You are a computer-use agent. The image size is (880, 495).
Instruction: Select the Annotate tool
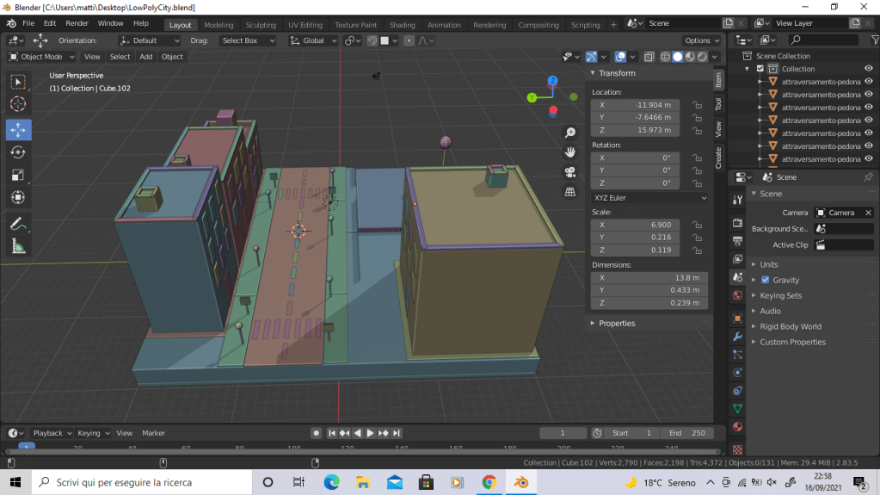(x=18, y=224)
